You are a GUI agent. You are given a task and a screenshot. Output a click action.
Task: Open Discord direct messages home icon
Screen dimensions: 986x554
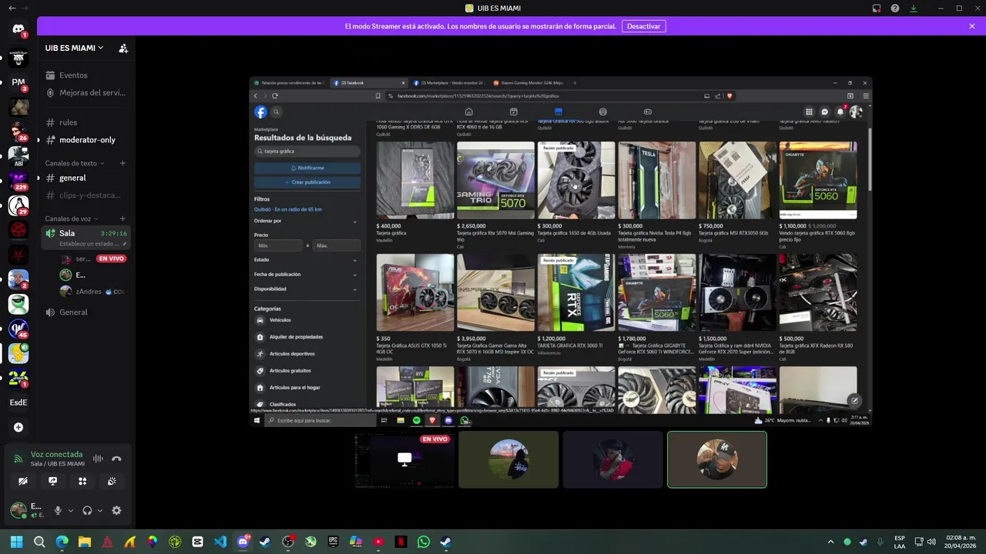point(18,29)
